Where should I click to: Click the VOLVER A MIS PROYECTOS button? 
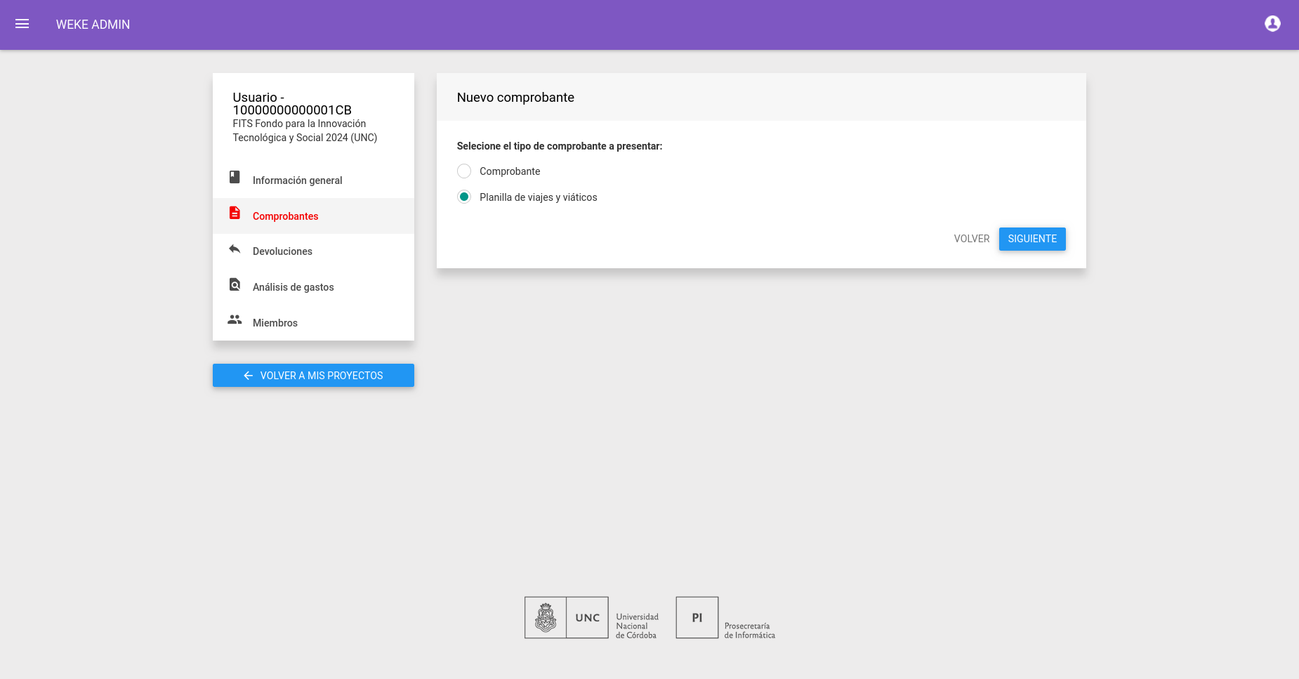coord(313,375)
